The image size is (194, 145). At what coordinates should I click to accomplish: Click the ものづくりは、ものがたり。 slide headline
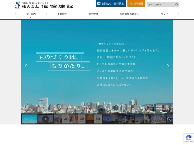62,61
